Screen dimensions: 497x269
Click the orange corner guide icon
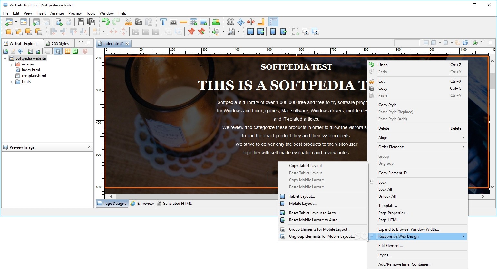[x=261, y=22]
